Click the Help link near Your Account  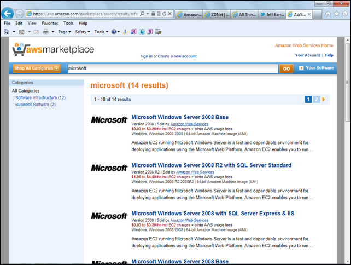click(329, 55)
